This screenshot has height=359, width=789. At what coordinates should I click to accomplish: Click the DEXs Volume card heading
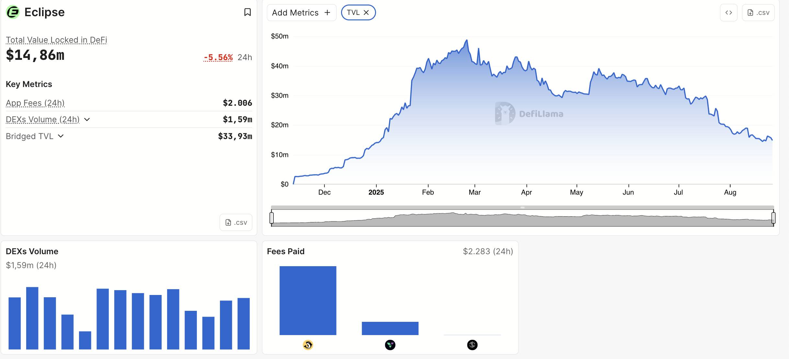point(32,251)
